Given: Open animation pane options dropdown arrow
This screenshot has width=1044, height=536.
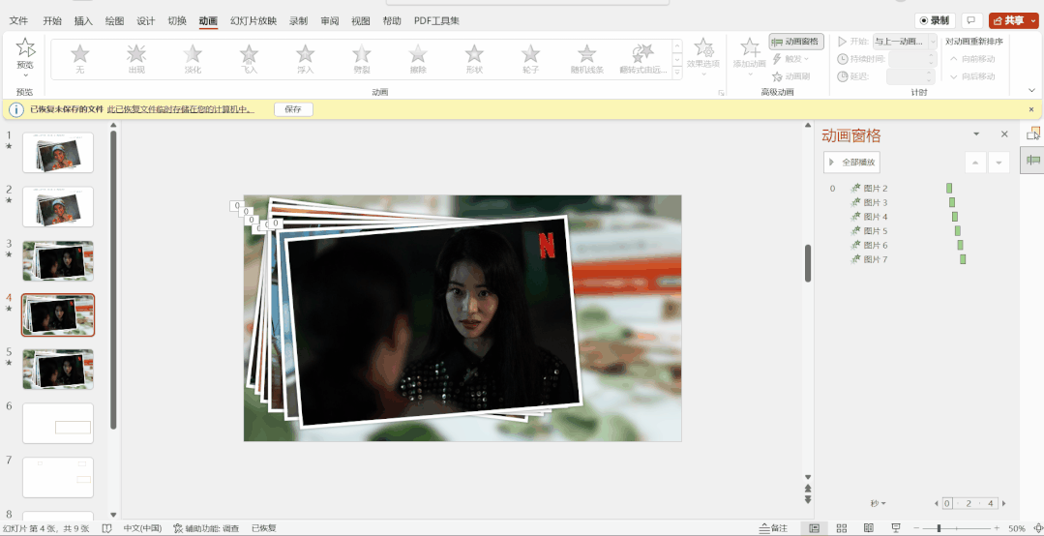Looking at the screenshot, I should coord(976,134).
